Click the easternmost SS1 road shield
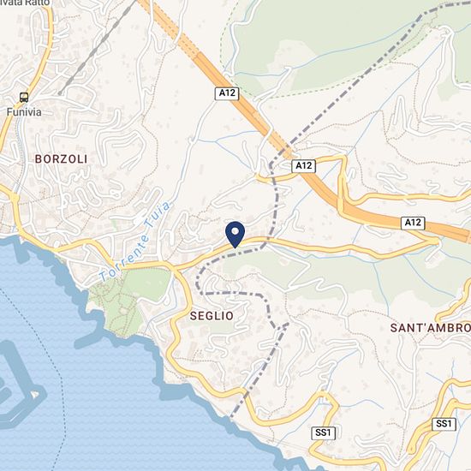Screen dimensions: 471x471 click(444, 424)
